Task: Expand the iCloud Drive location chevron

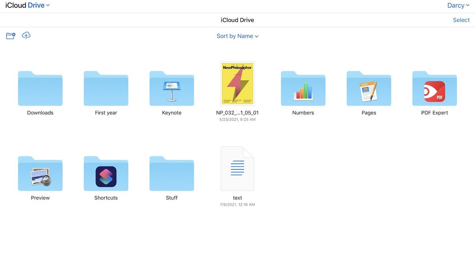Action: tap(47, 5)
